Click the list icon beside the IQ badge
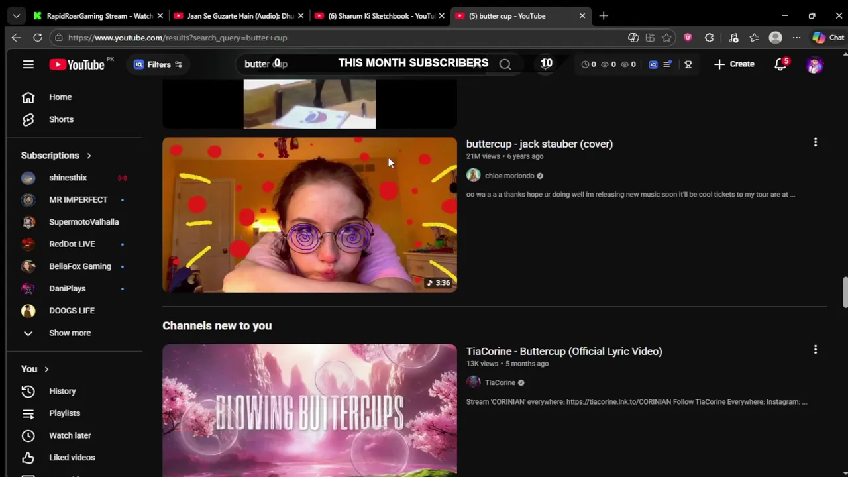The height and width of the screenshot is (477, 848). (668, 64)
